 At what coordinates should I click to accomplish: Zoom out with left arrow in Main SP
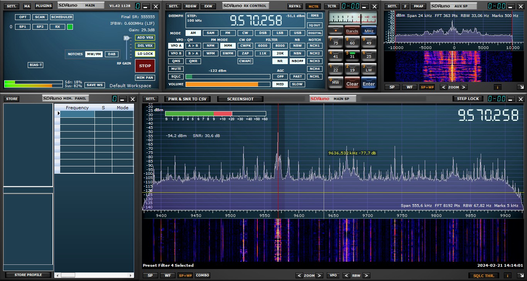point(299,275)
